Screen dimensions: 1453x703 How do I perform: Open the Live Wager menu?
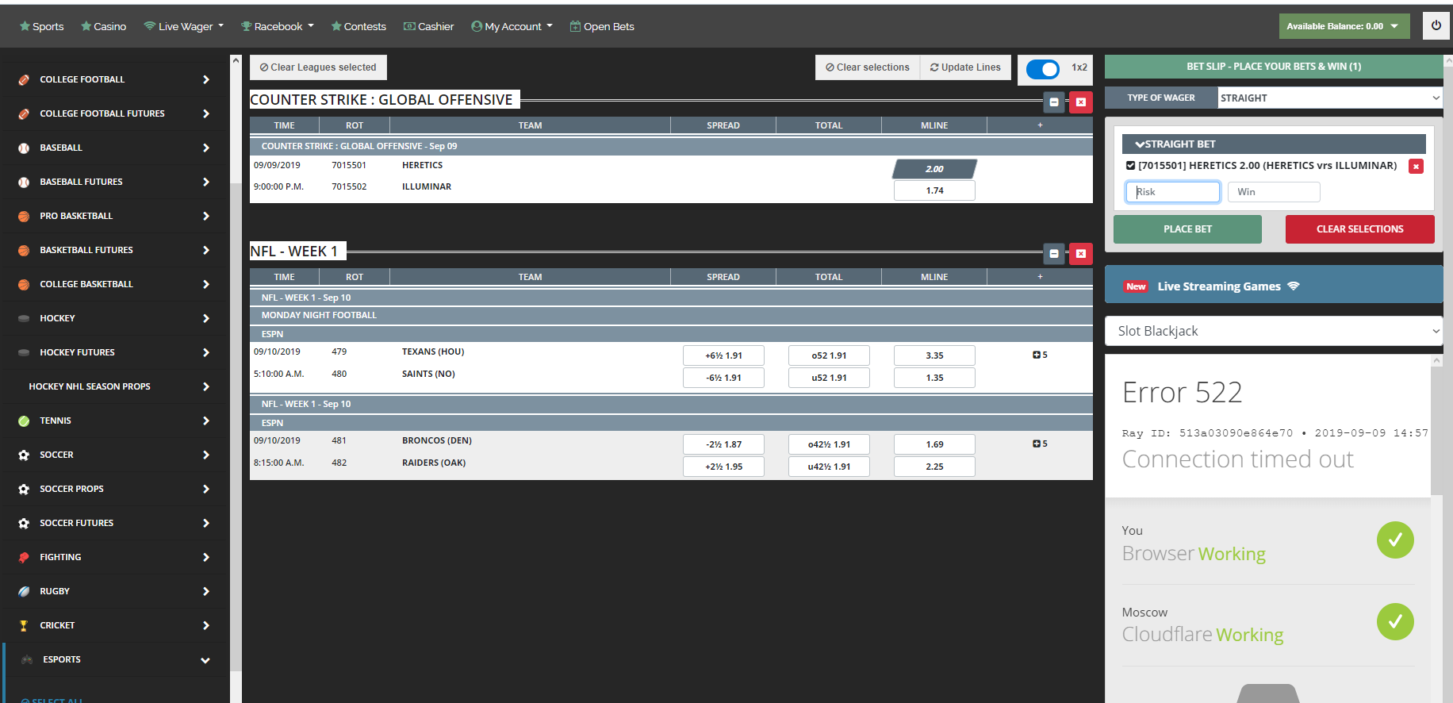pyautogui.click(x=184, y=26)
